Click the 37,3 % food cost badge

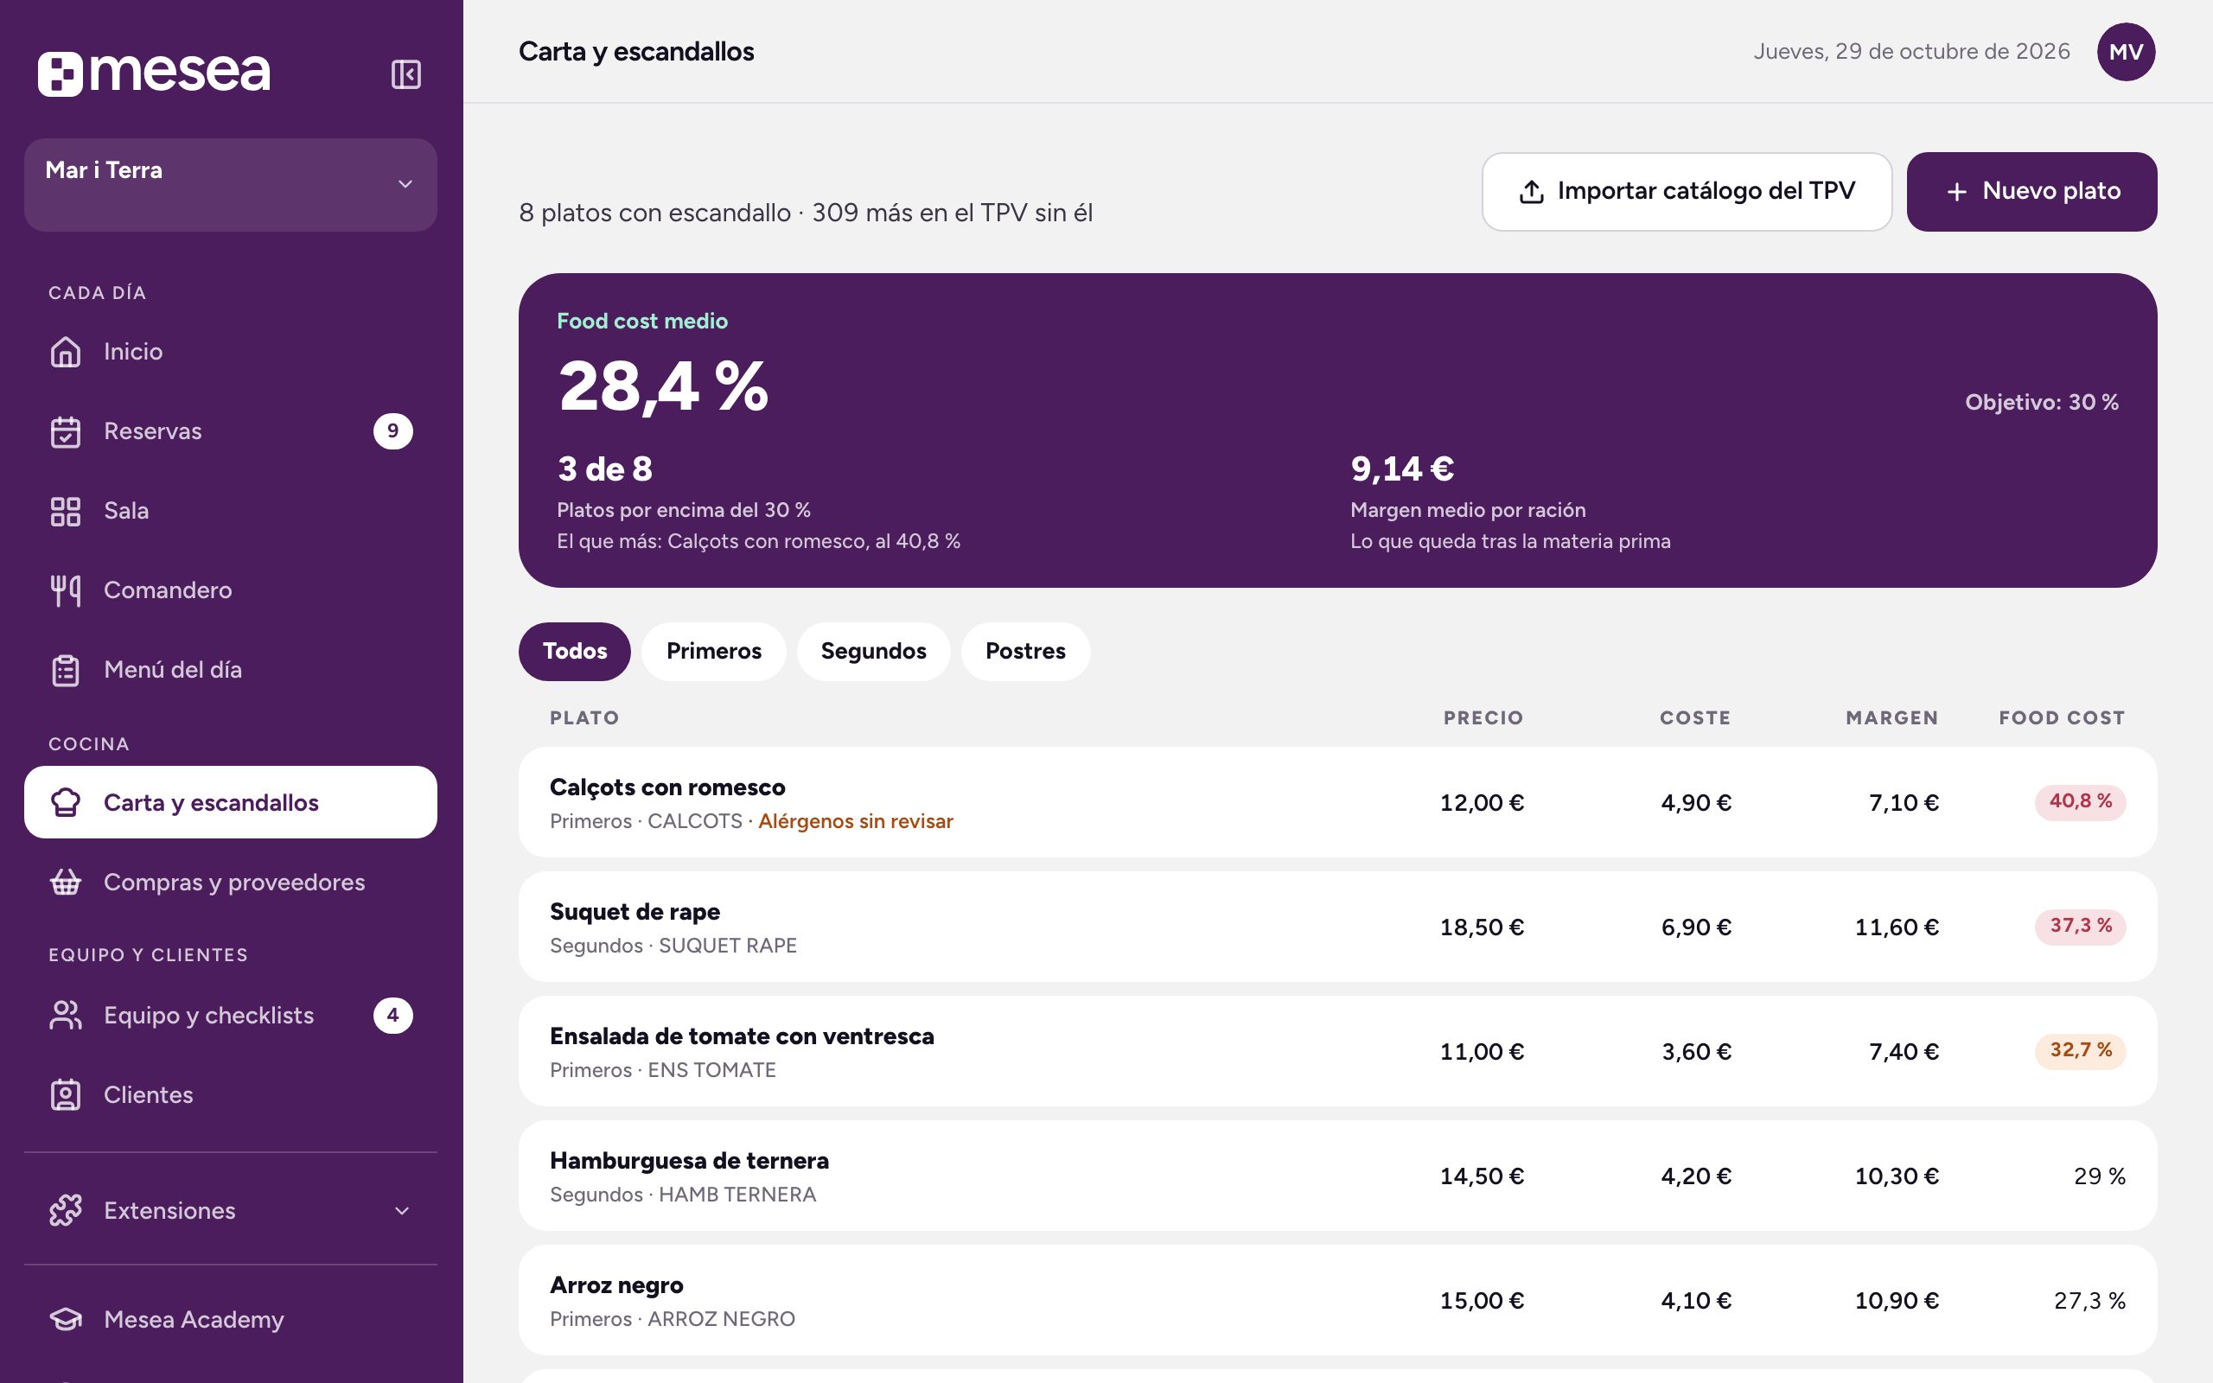(2080, 926)
